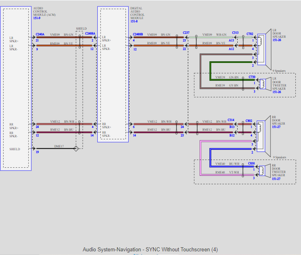The width and height of the screenshot is (301, 255).
Task: Click connector label C240A
Action: click(40, 34)
